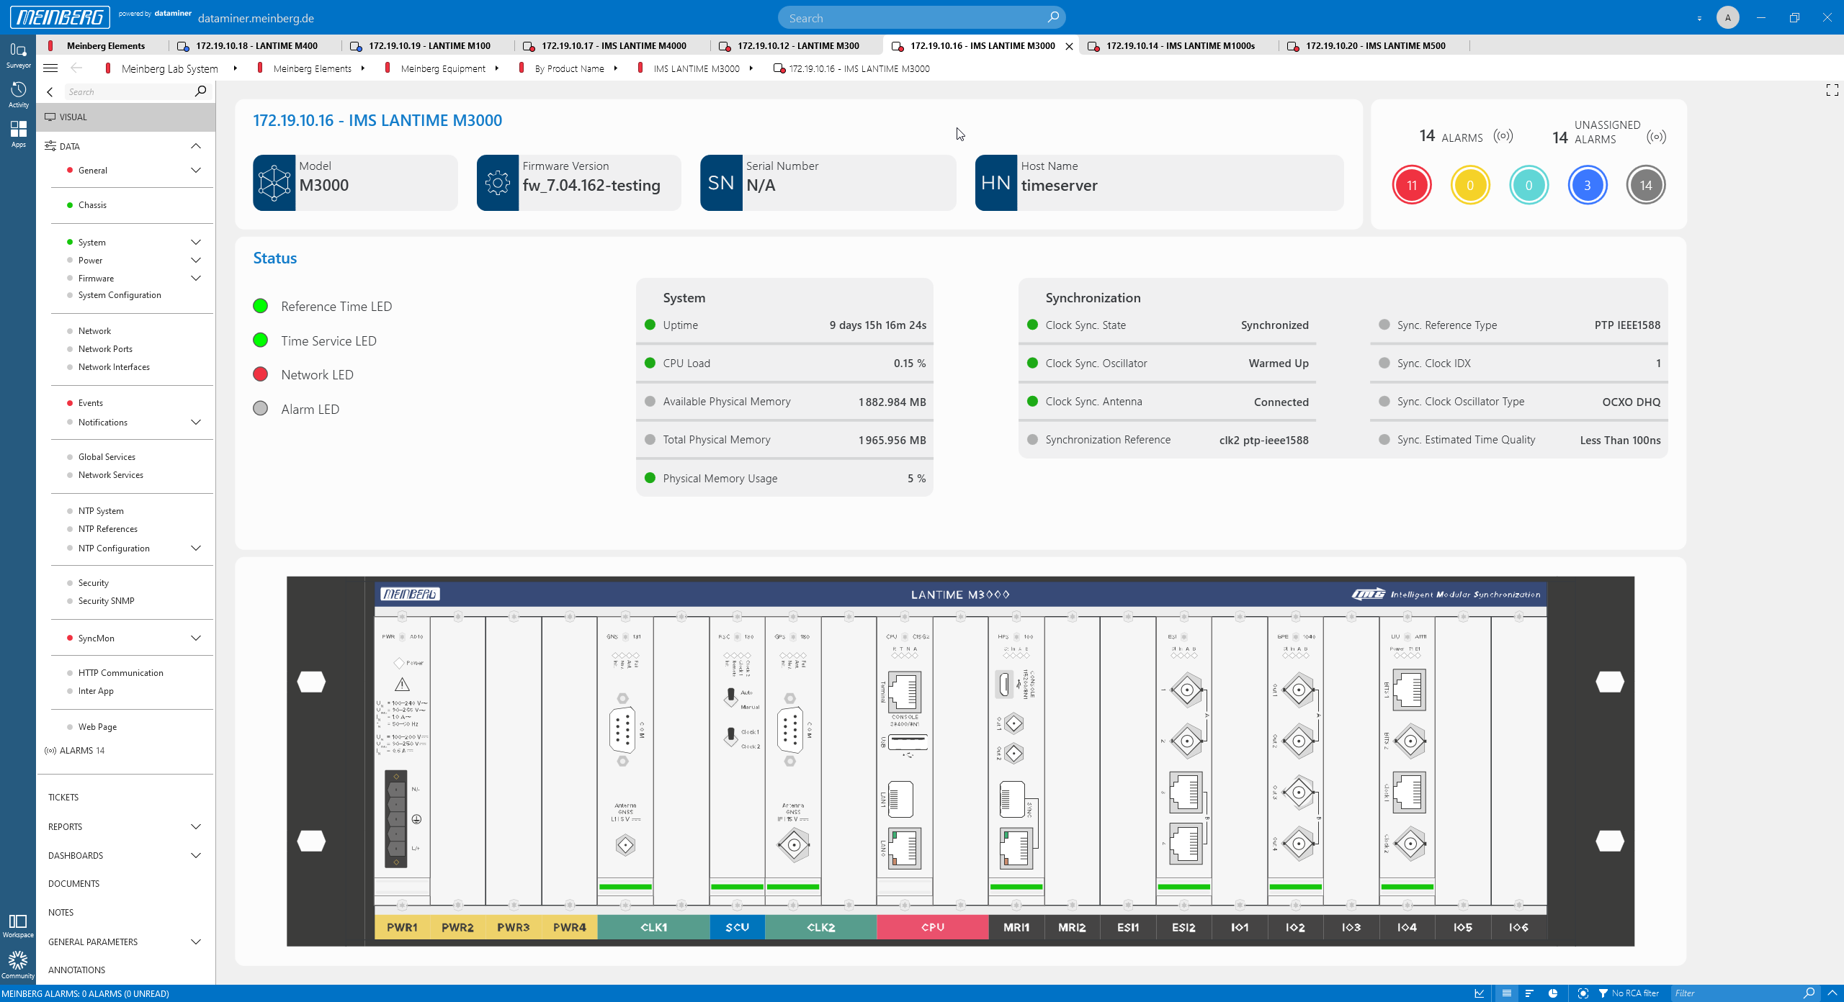Select VISUAL in the sidebar
The image size is (1844, 1002).
(x=126, y=117)
